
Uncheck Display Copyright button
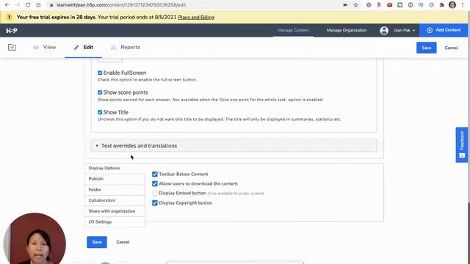point(155,203)
